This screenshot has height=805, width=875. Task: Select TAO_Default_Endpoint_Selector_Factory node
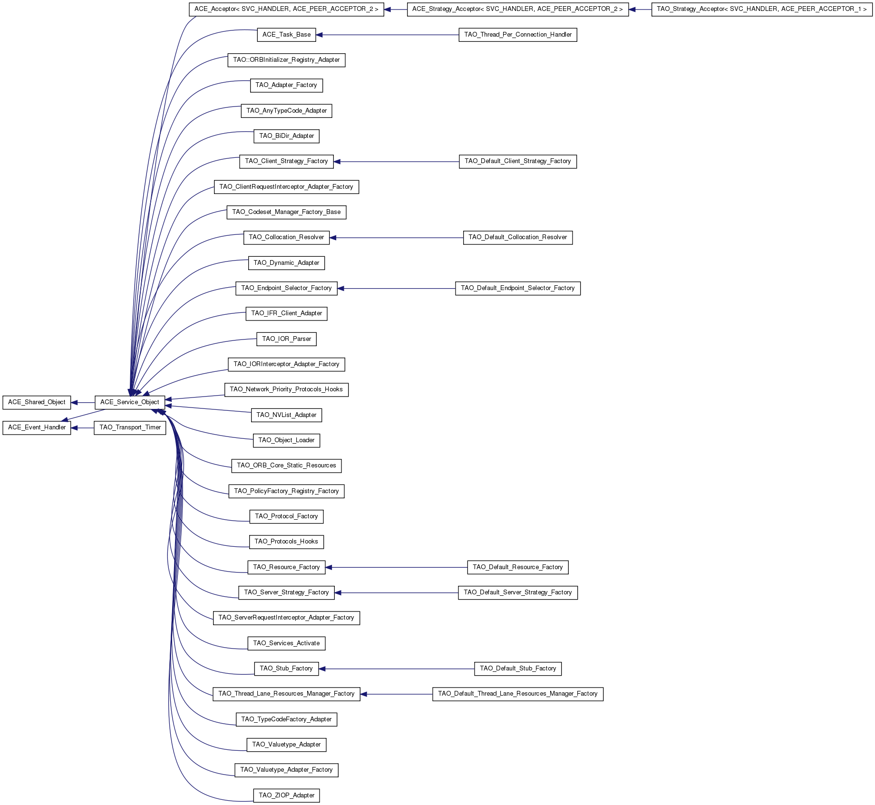point(518,288)
